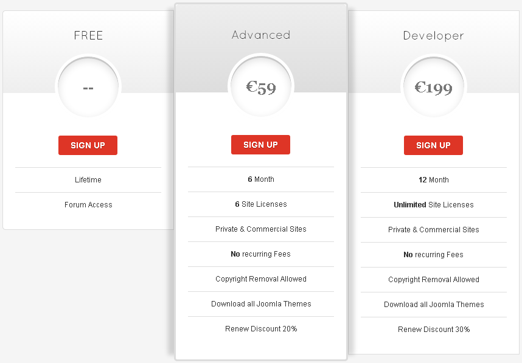Image resolution: width=522 pixels, height=363 pixels.
Task: Click the 6 Site Licenses row
Action: (261, 204)
